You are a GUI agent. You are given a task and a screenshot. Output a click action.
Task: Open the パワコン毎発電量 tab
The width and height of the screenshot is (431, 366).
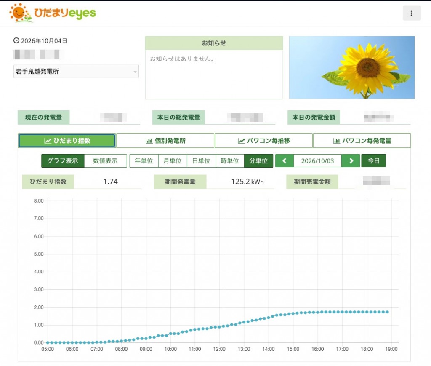point(362,141)
